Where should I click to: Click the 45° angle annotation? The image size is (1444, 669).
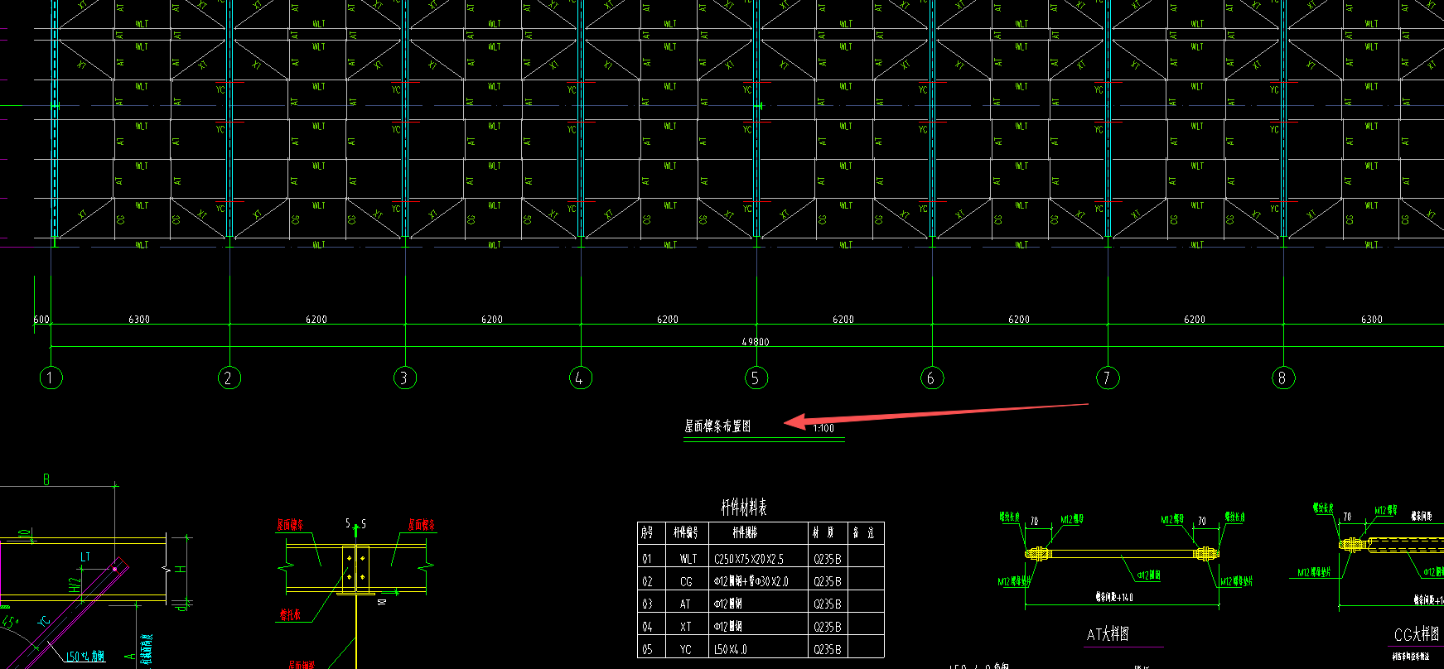click(9, 620)
